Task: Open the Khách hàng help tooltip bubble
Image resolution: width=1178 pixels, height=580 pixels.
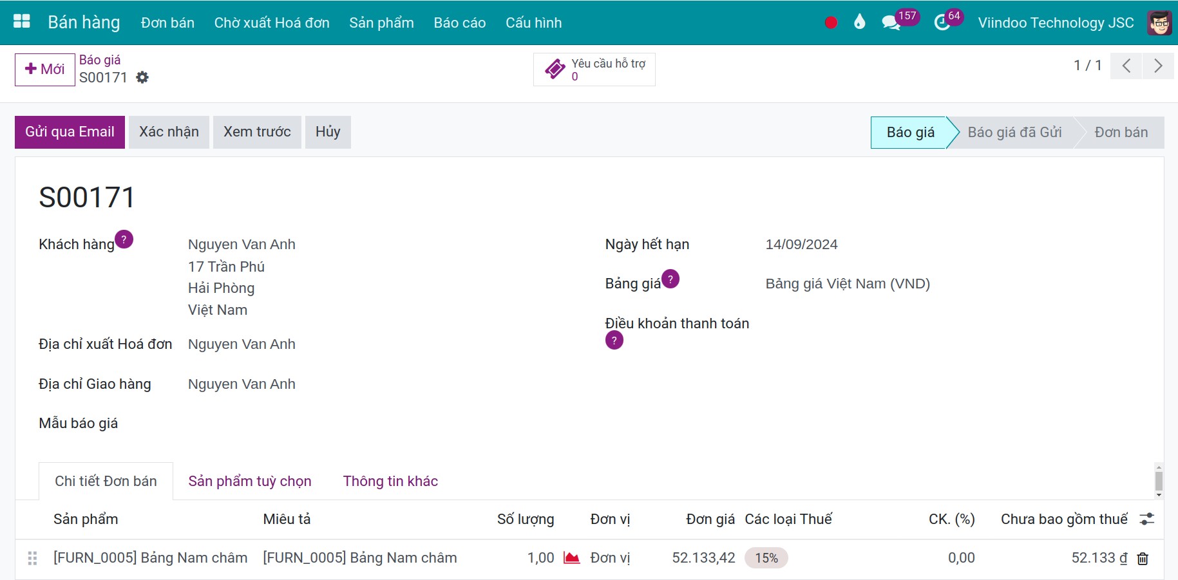Action: (124, 239)
